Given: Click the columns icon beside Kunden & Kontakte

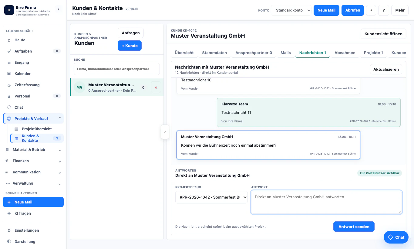Looking at the screenshot, I should pos(16,138).
